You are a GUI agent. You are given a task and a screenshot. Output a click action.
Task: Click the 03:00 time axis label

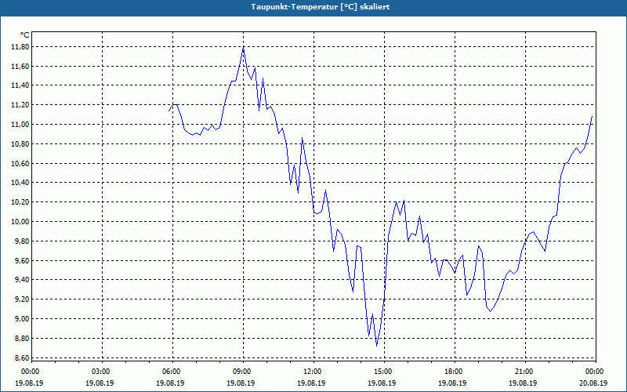click(100, 372)
